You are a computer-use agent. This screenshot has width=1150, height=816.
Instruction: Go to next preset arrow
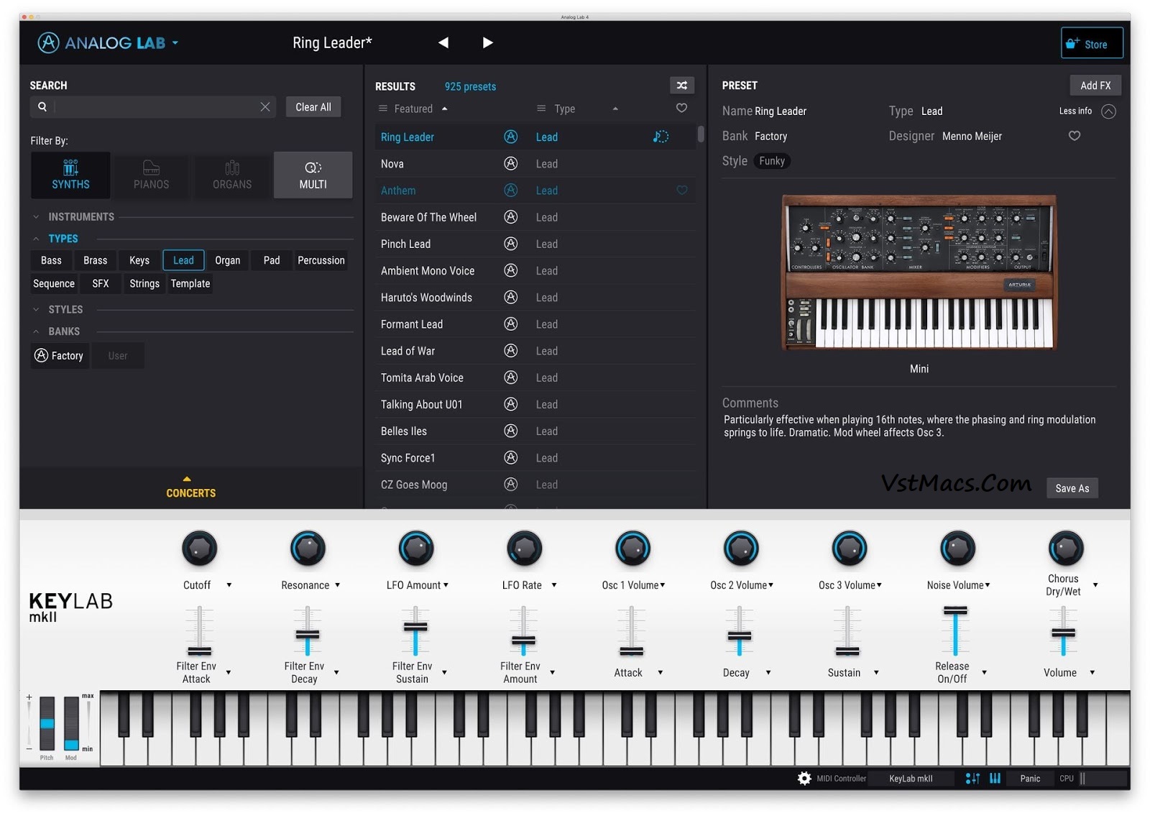point(487,42)
